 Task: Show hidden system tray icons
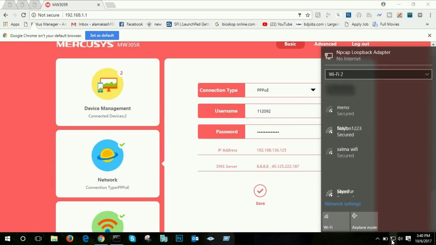pos(377,239)
